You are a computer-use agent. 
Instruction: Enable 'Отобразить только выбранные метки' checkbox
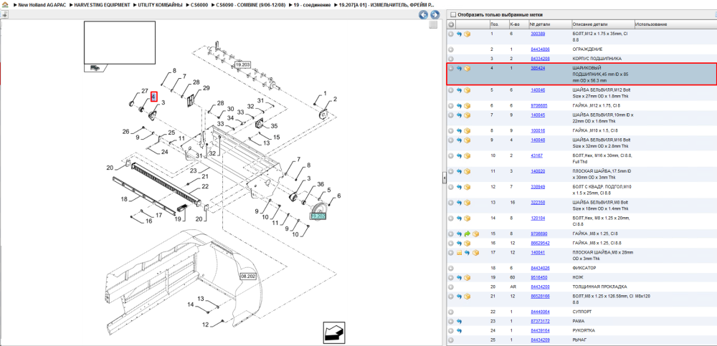click(452, 14)
